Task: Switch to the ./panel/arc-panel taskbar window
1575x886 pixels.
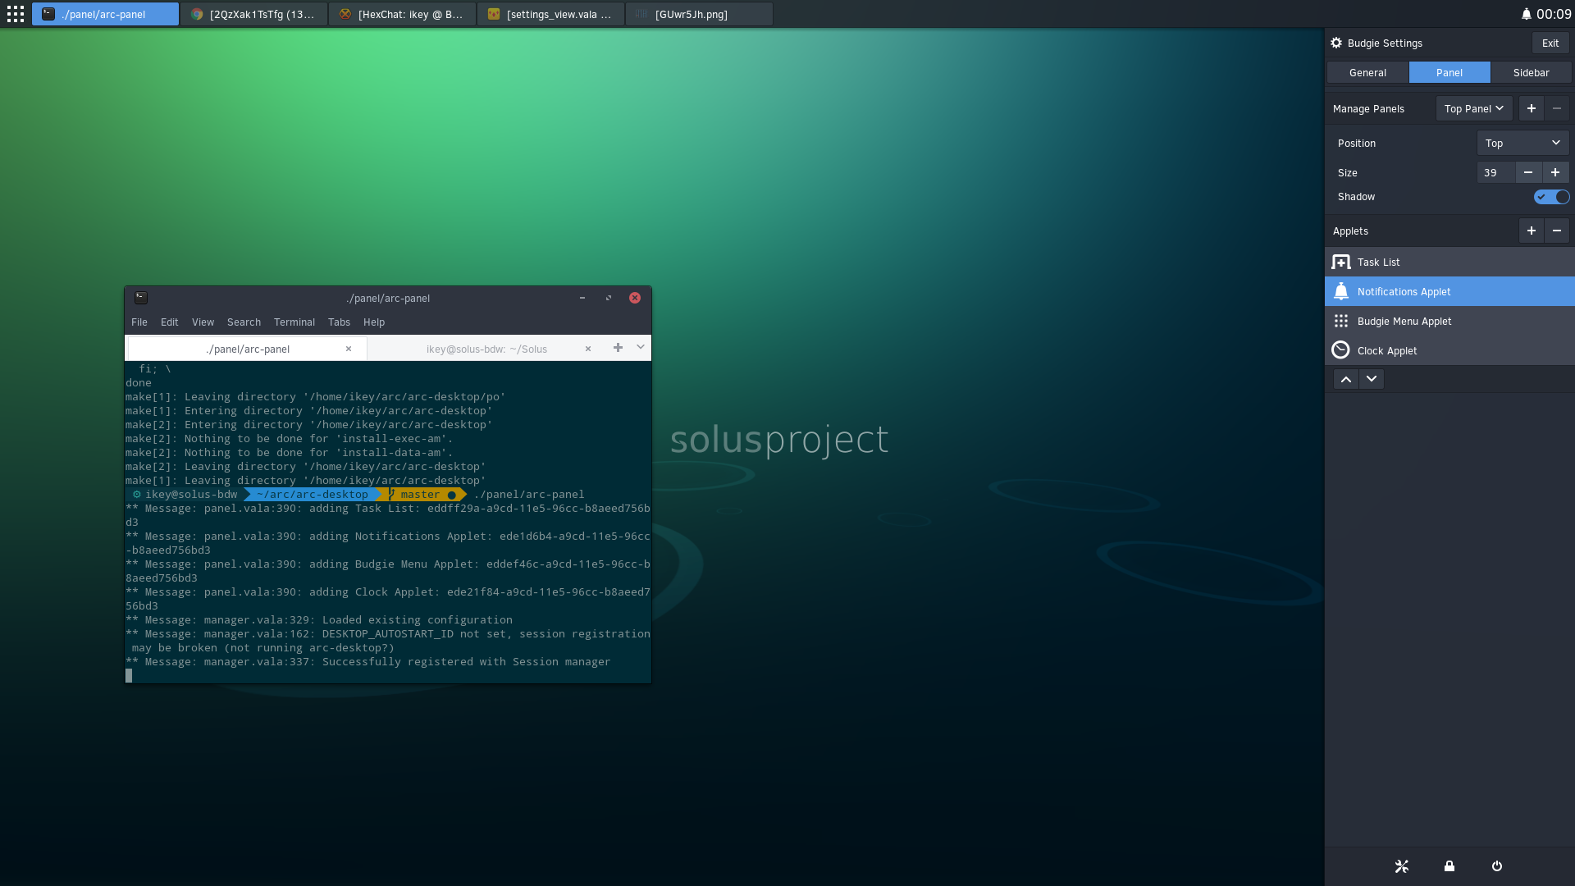Action: point(105,14)
